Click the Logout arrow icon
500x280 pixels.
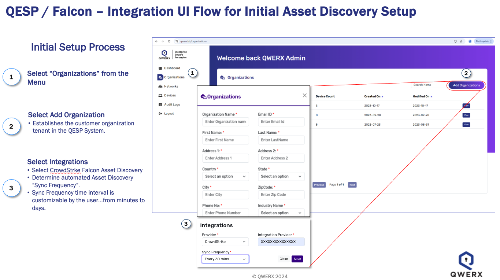(x=160, y=114)
